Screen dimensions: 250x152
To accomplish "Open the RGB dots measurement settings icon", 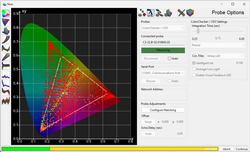I will click(142, 13).
